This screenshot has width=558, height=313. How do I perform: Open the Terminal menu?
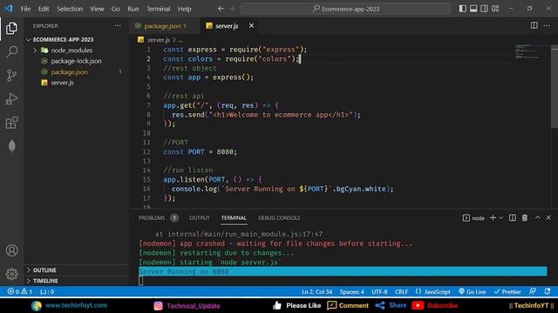(158, 9)
